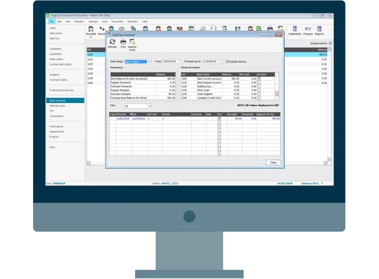379x279 pixels.
Task: Open the Diary sidebar item
Action: (52, 147)
